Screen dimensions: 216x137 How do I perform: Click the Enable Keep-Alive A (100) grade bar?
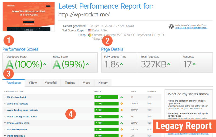tap(106, 129)
